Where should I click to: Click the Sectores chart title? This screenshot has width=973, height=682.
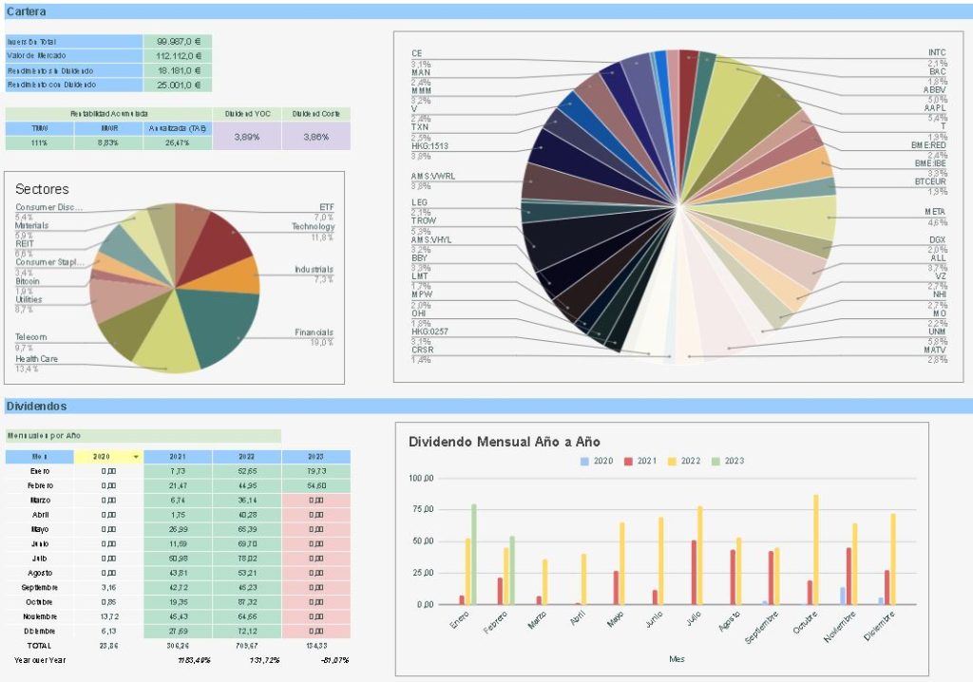click(x=42, y=189)
